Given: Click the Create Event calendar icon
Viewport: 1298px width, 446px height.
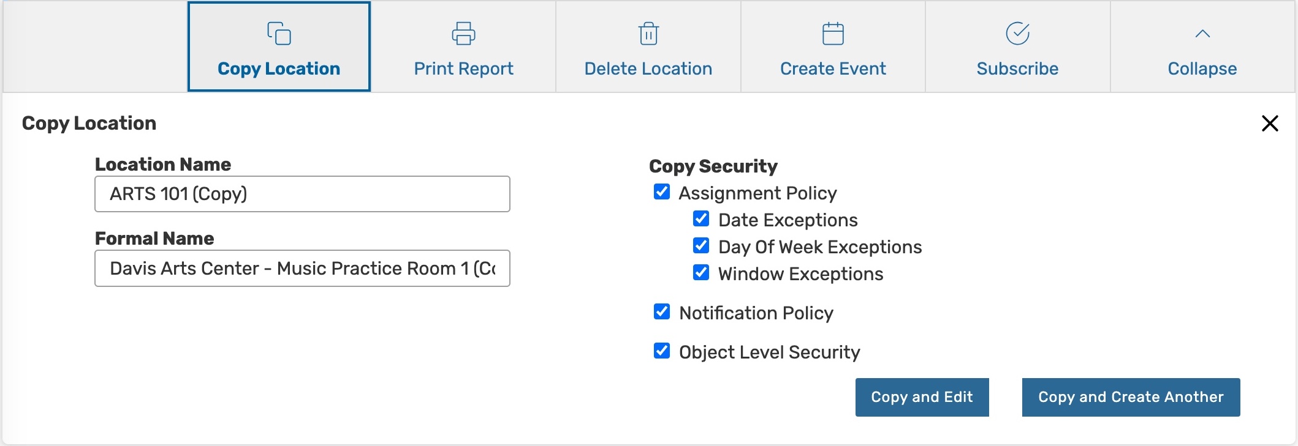Looking at the screenshot, I should tap(833, 34).
